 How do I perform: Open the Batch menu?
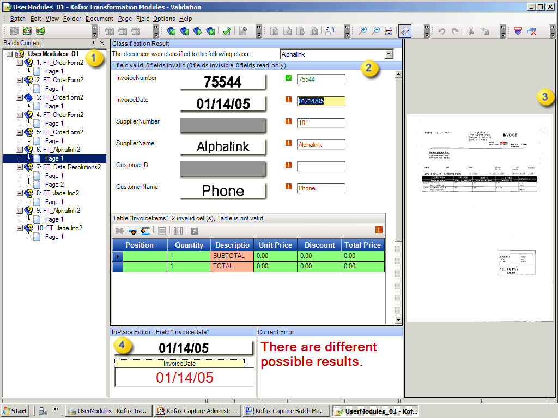coord(17,18)
